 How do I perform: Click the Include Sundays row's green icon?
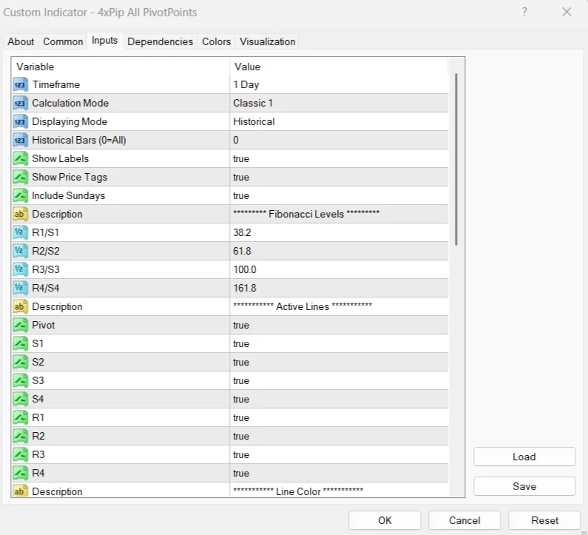tap(20, 196)
